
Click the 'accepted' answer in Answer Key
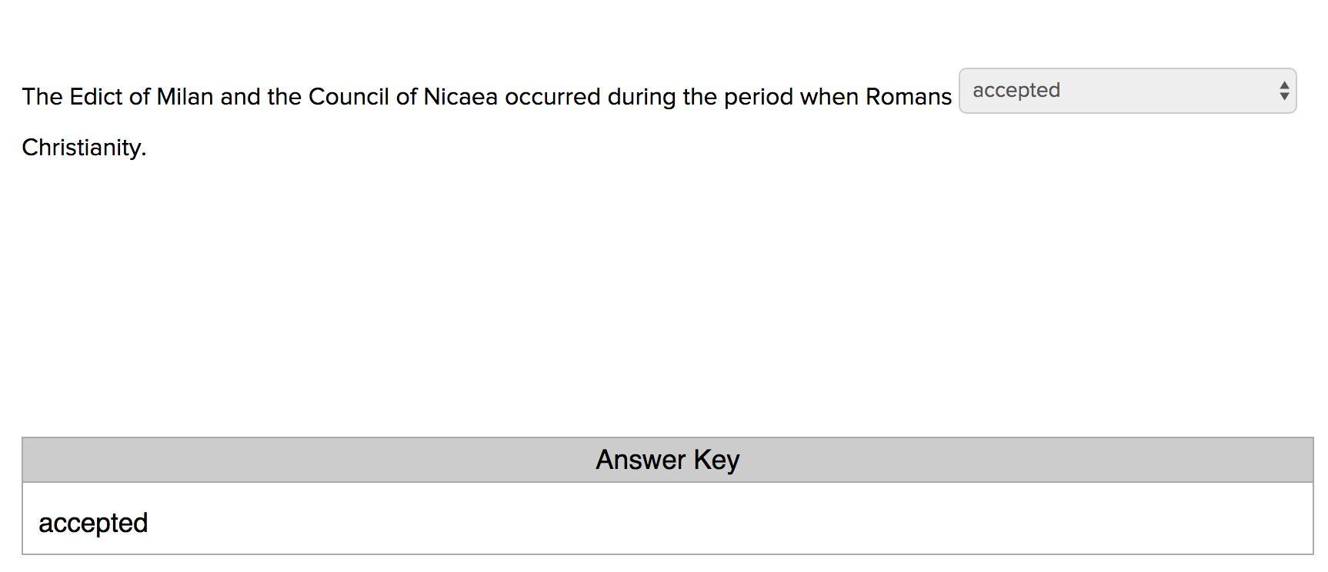pos(93,523)
